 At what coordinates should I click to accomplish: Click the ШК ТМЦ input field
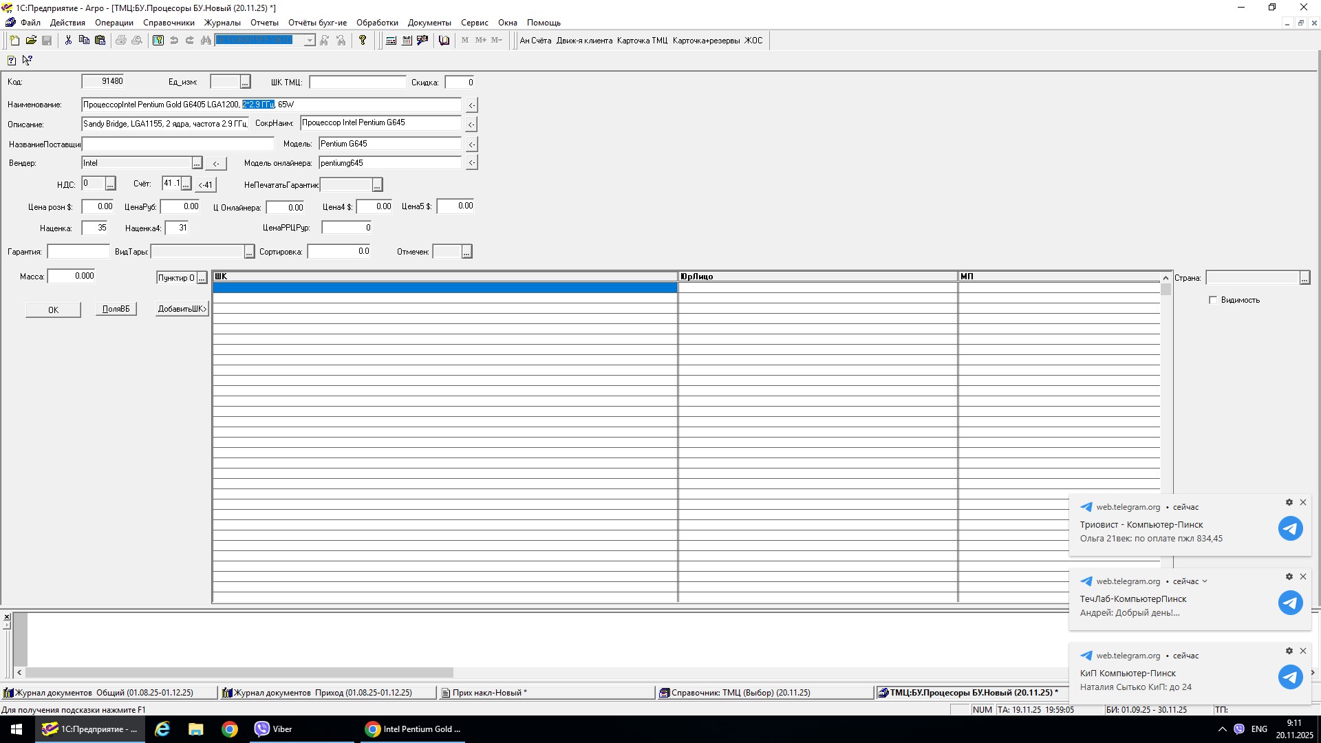[x=358, y=83]
